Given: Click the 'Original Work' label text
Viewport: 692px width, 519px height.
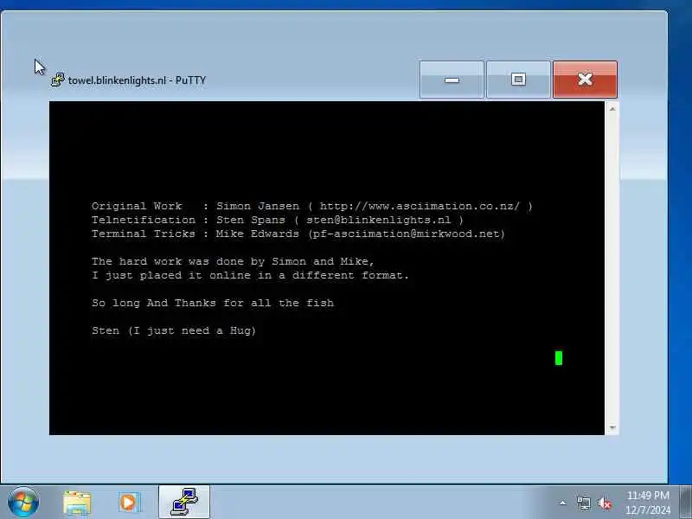Looking at the screenshot, I should point(137,206).
